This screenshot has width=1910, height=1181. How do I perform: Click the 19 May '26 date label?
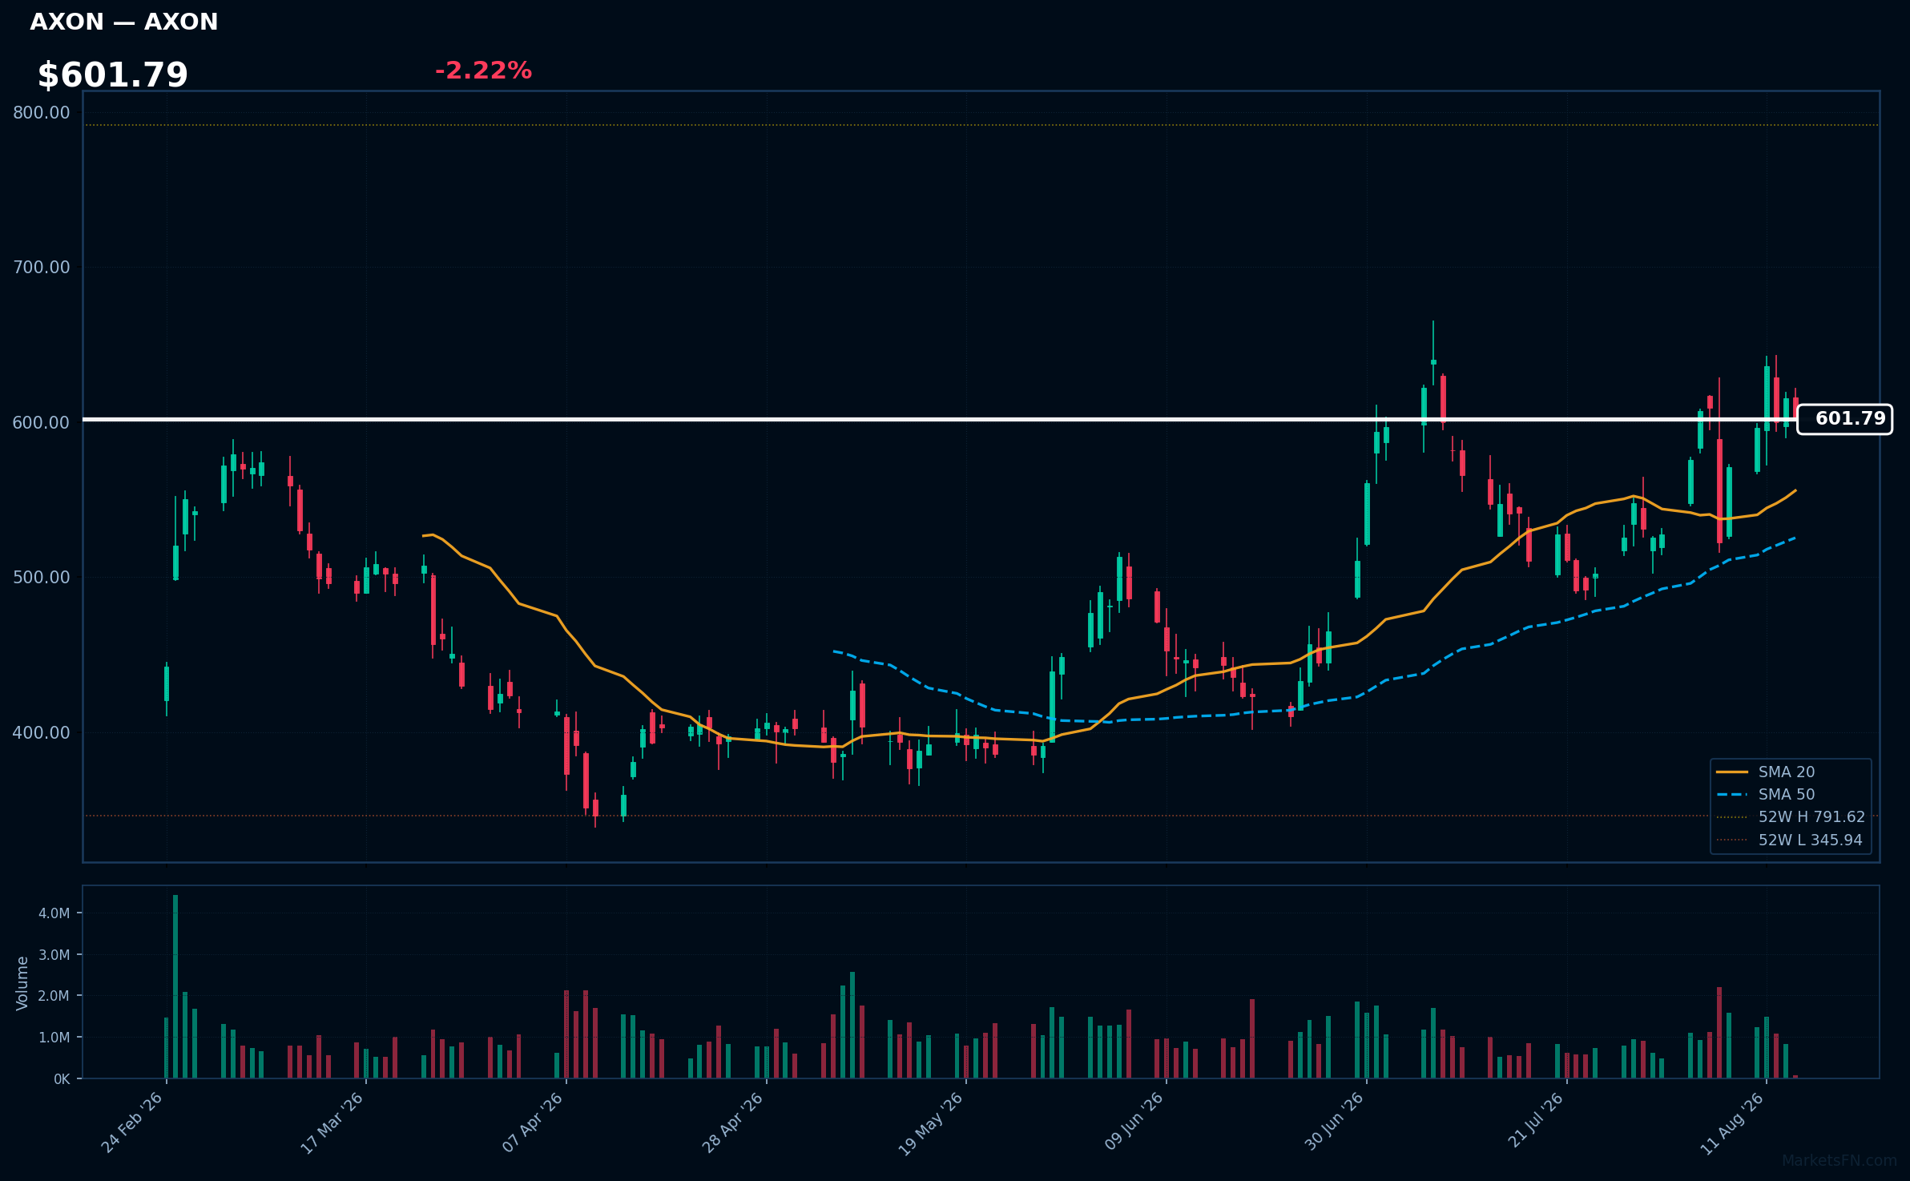930,1123
